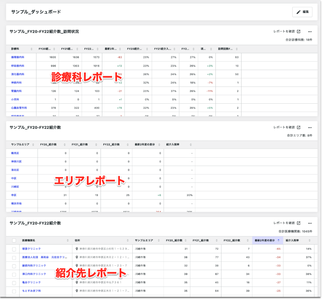Sort by 項… column arrow icon

coord(211,49)
